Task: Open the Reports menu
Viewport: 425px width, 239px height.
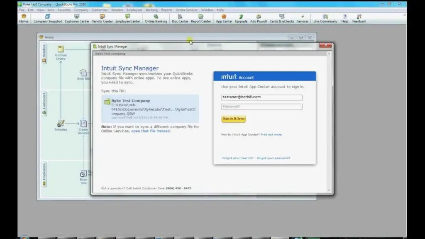Action: click(x=166, y=10)
